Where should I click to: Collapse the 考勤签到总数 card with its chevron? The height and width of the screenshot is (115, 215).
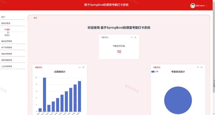(x=131, y=37)
